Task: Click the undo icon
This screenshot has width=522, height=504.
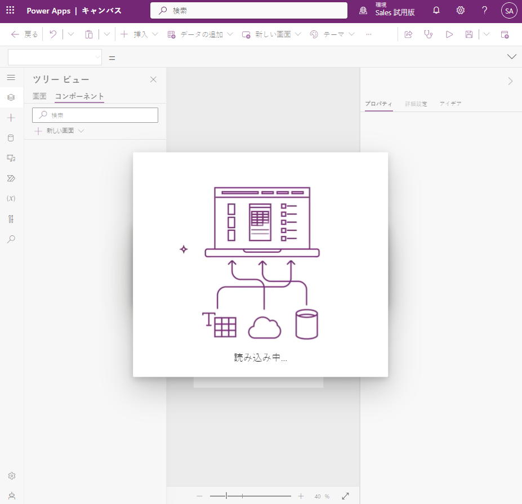Action: click(53, 34)
